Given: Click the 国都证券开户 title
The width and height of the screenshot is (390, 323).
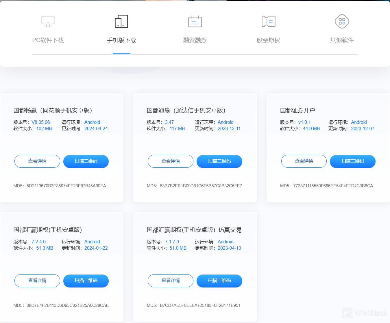Looking at the screenshot, I should point(297,110).
